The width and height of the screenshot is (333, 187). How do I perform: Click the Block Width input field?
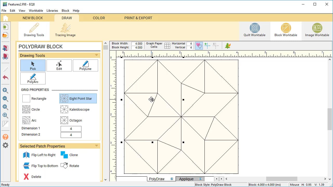pos(137,44)
